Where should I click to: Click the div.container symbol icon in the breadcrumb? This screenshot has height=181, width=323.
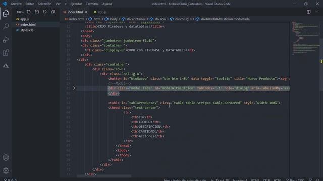pos(123,19)
